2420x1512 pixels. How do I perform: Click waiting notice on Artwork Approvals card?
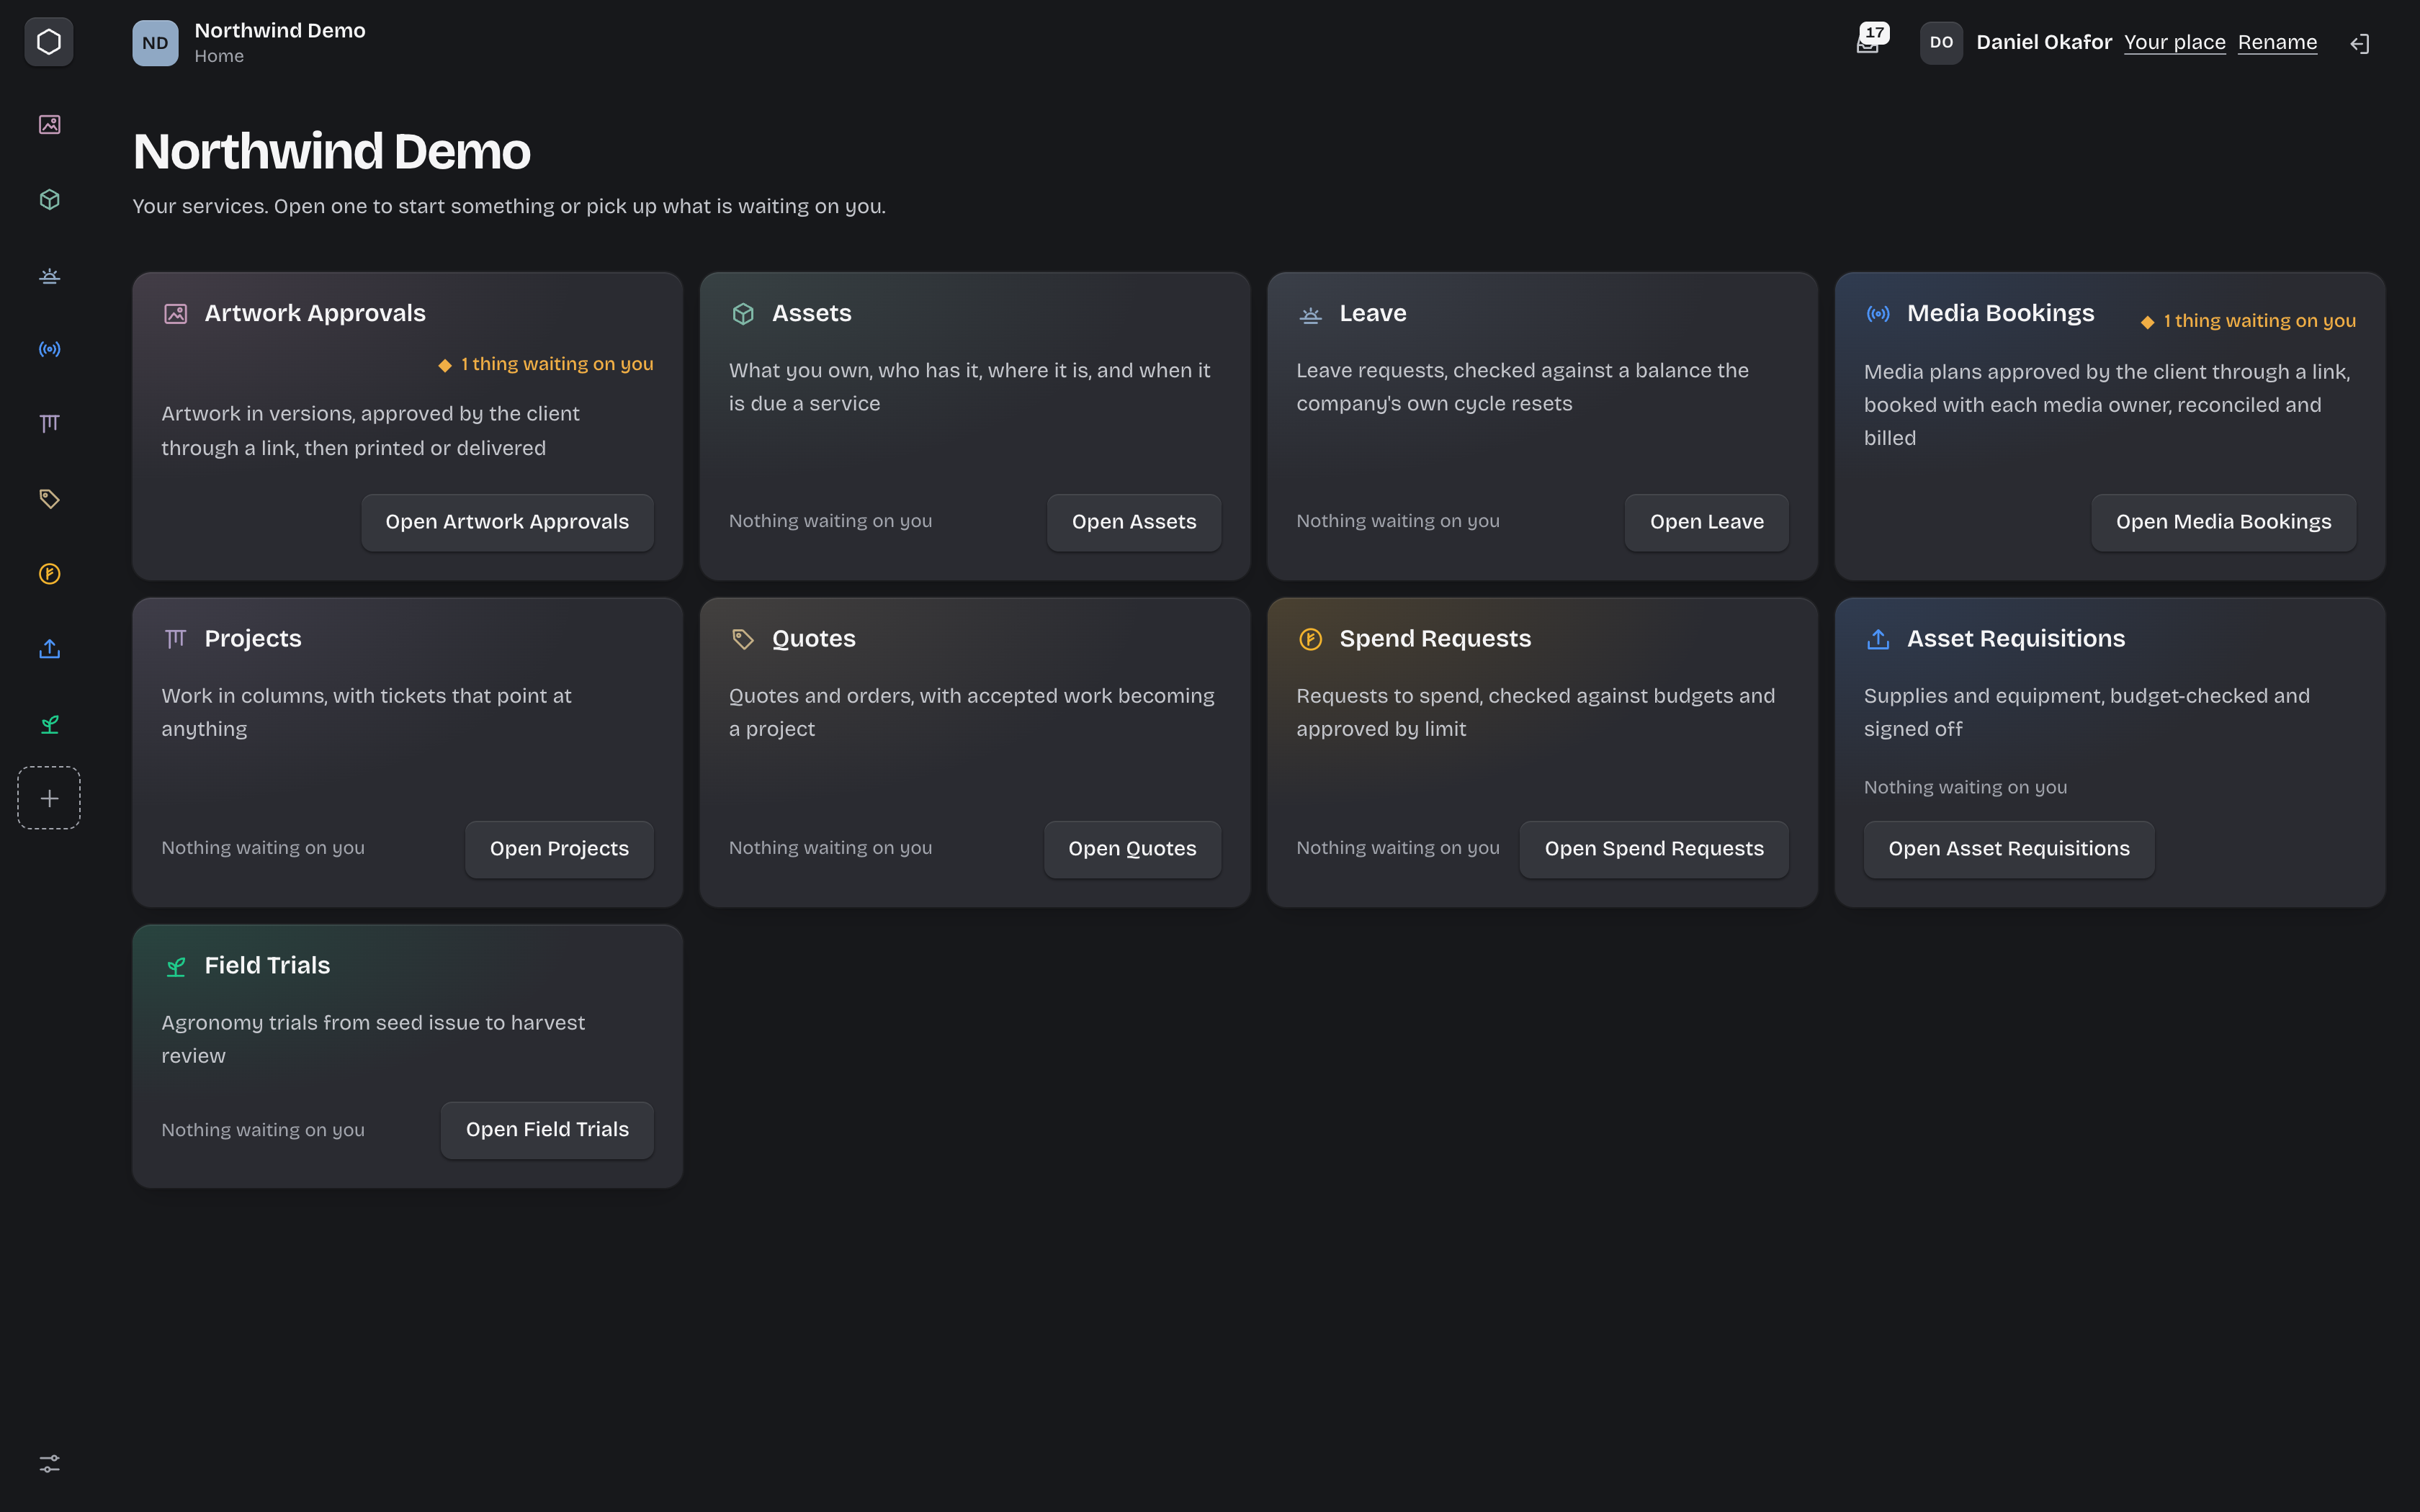pyautogui.click(x=546, y=364)
